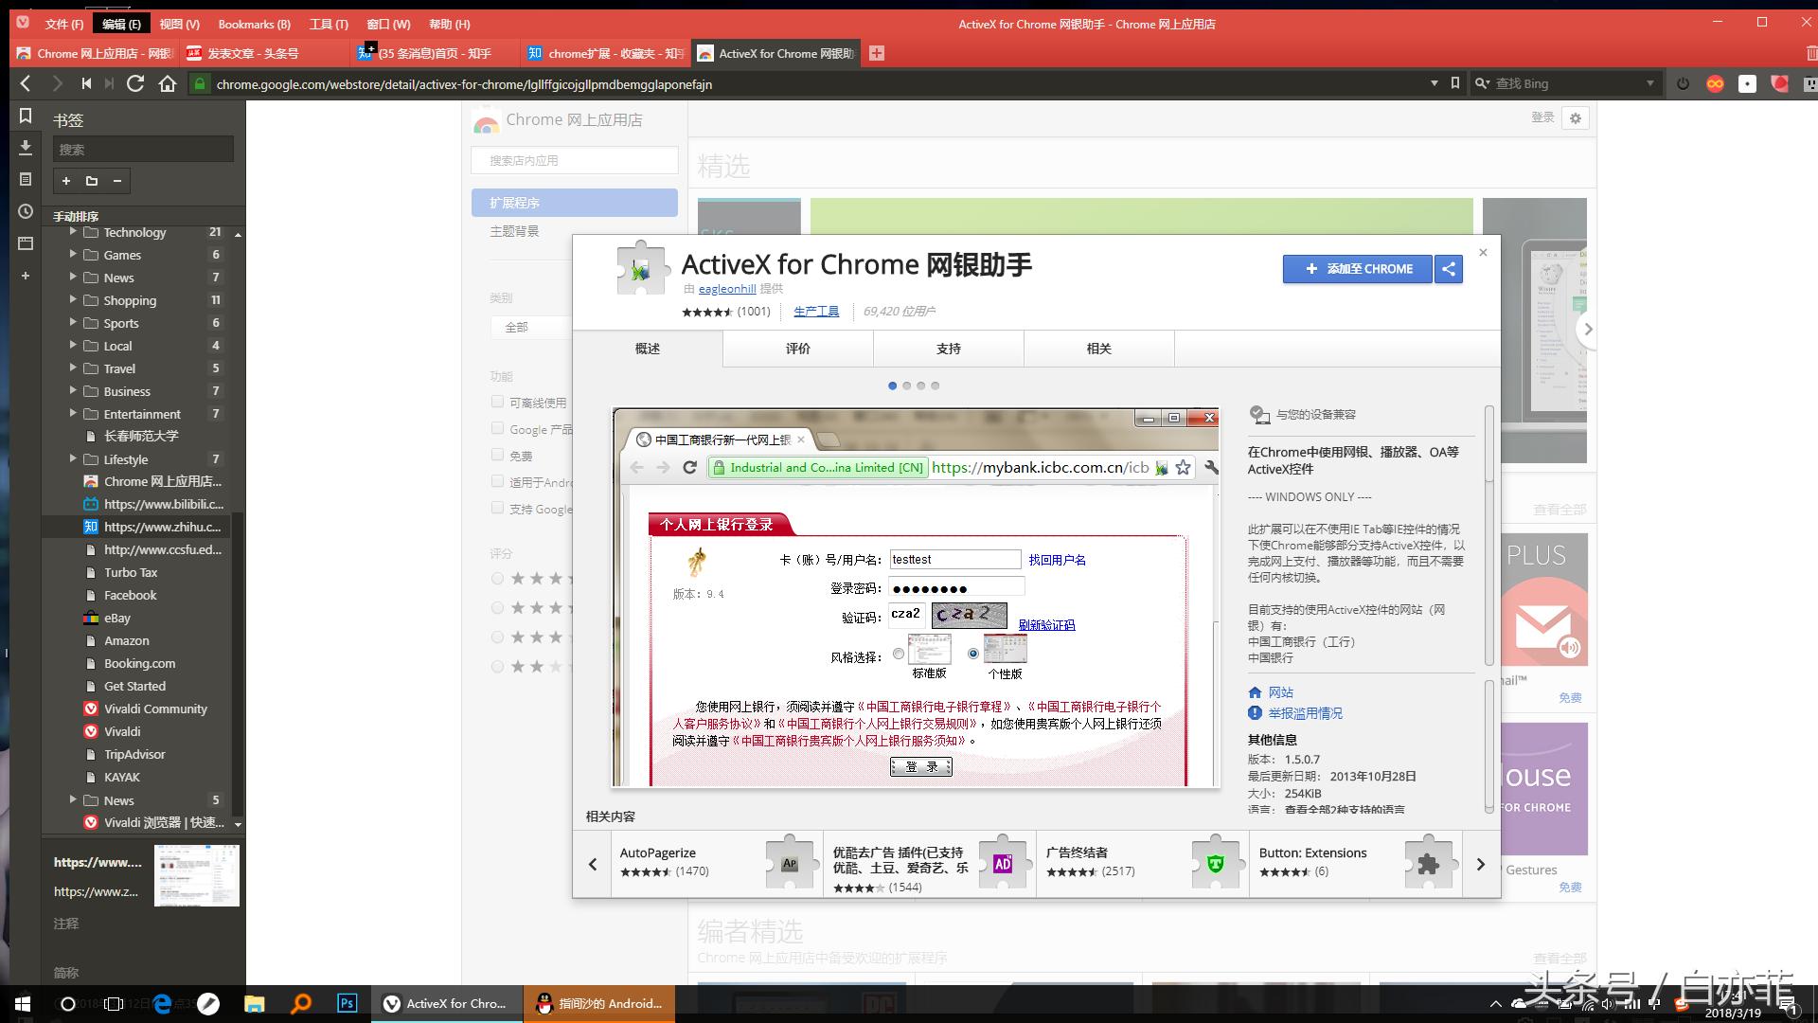This screenshot has width=1818, height=1023.
Task: Open Photoshop from the taskbar
Action: (347, 1003)
